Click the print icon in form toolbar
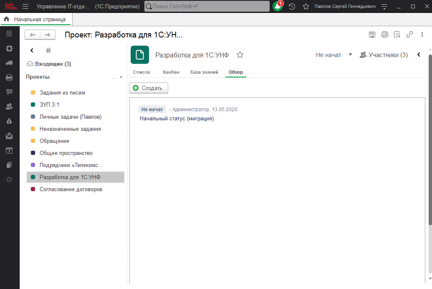The image size is (432, 289). point(384,35)
